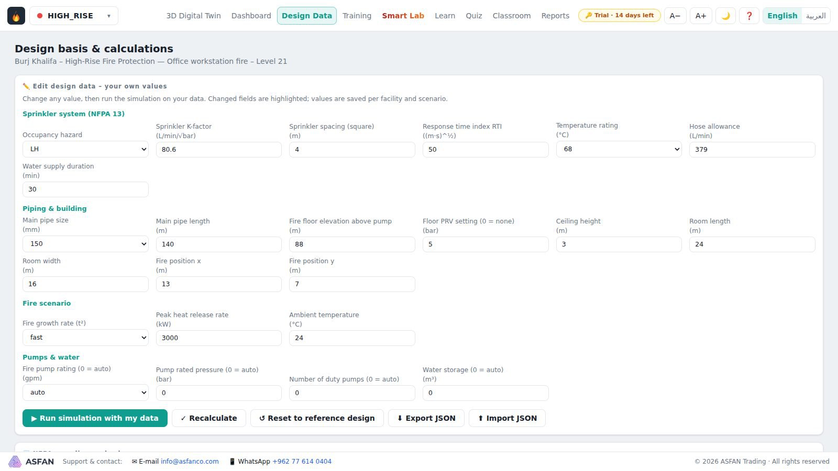Image resolution: width=838 pixels, height=471 pixels.
Task: Open Main pipe size dropdown
Action: click(85, 244)
